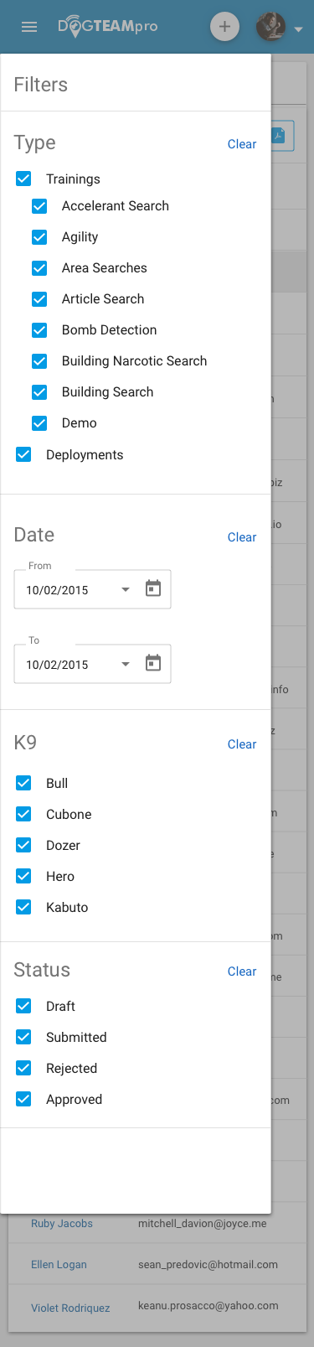
Task: Clear the Type filters
Action: click(x=242, y=144)
